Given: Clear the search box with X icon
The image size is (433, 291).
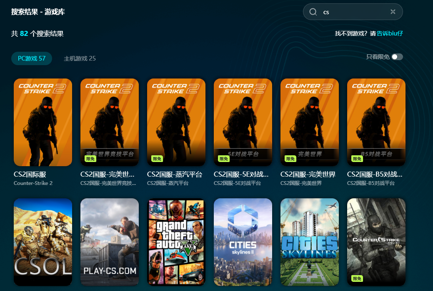Looking at the screenshot, I should coord(393,12).
